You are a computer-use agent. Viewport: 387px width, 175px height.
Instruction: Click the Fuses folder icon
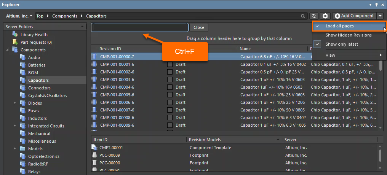pos(23,111)
